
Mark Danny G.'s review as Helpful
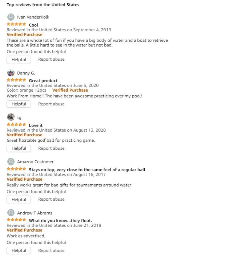click(x=19, y=104)
